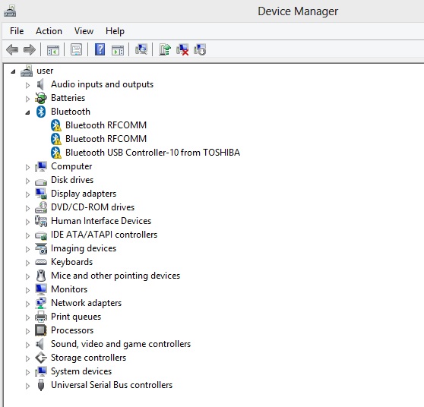
Task: Select Bluetooth USB Controller-10 from TOSHIBA
Action: [x=153, y=153]
